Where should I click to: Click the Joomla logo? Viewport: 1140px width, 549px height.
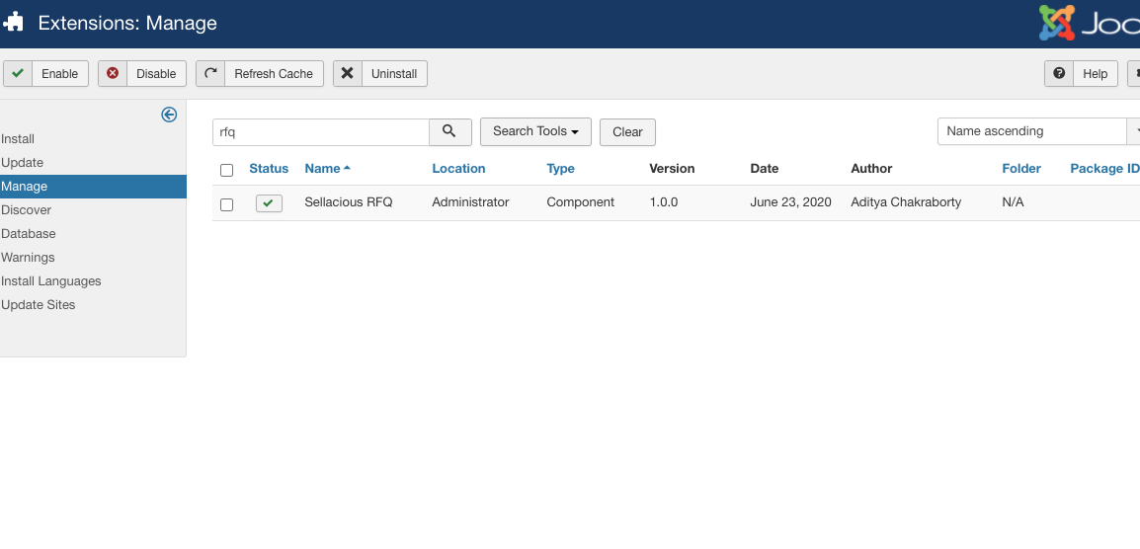pos(1089,23)
